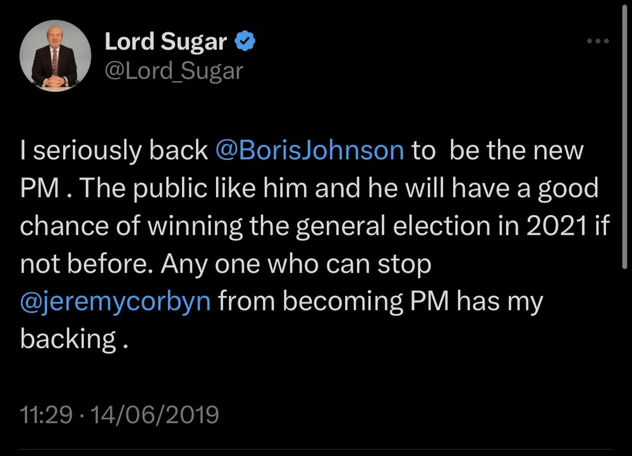Click the Lord Sugar display name

165,42
